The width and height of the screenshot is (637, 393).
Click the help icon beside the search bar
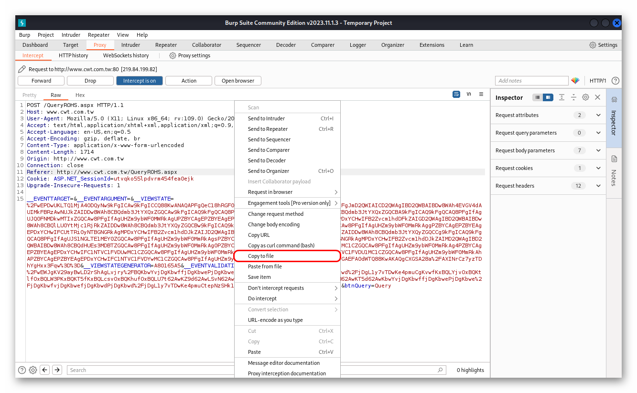coord(22,370)
